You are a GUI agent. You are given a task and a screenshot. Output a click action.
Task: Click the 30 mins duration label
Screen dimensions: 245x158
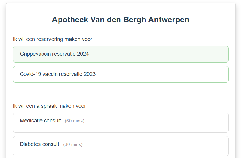coord(73,144)
